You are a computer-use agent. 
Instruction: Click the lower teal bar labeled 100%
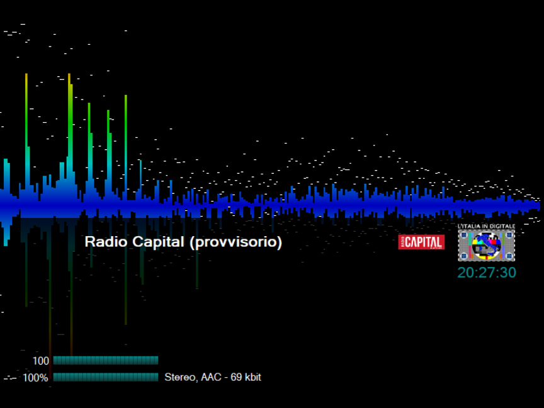click(x=105, y=377)
